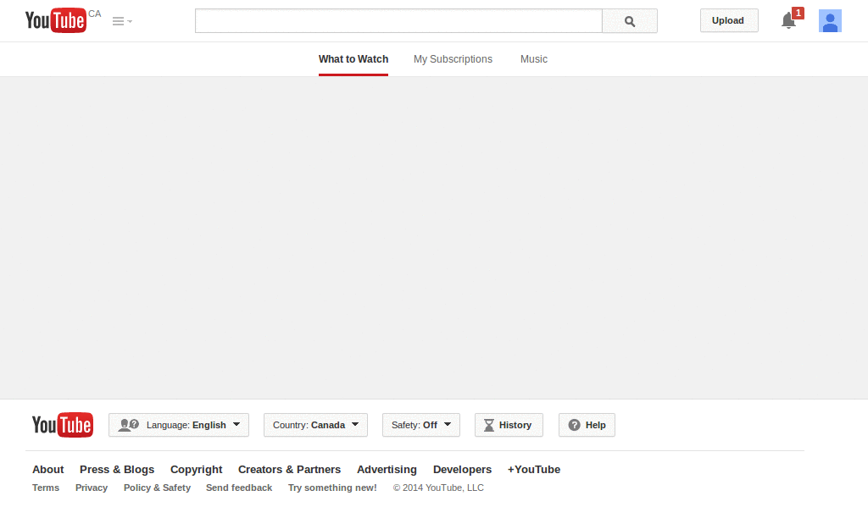Open the notifications bell icon
868x518 pixels.
788,21
